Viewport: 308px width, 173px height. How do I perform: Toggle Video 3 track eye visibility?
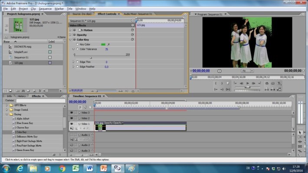point(71,113)
